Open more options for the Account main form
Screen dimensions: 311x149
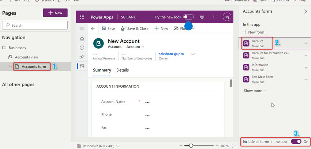(307, 43)
